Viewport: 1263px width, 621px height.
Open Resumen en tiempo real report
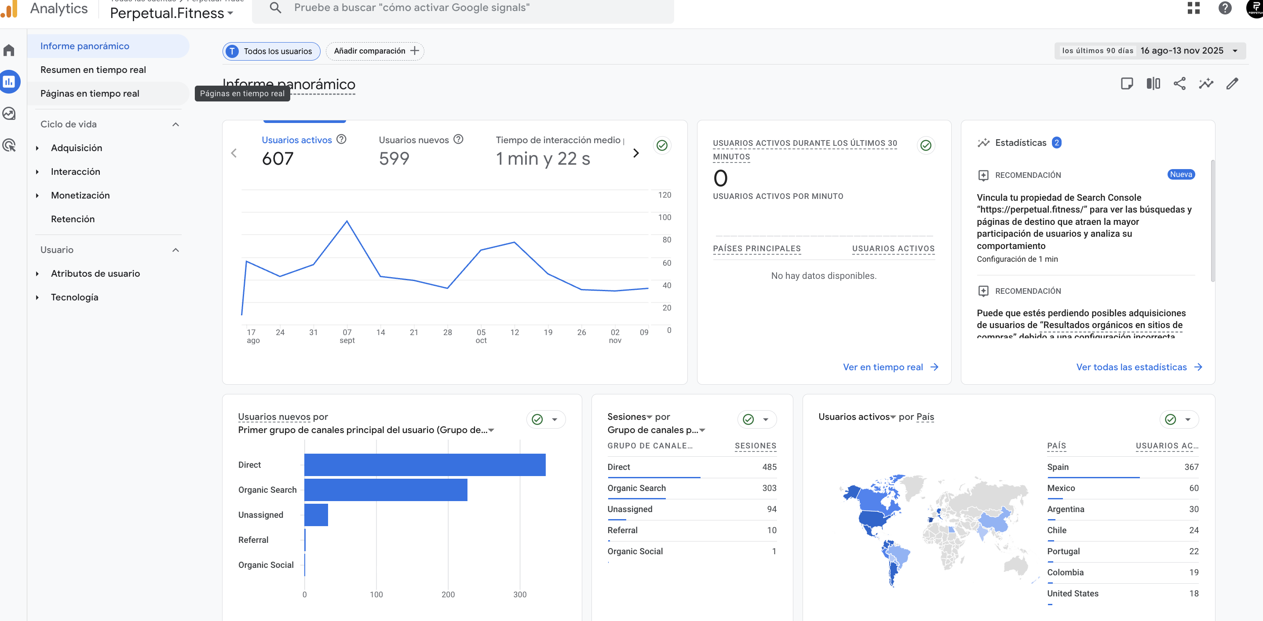tap(93, 69)
